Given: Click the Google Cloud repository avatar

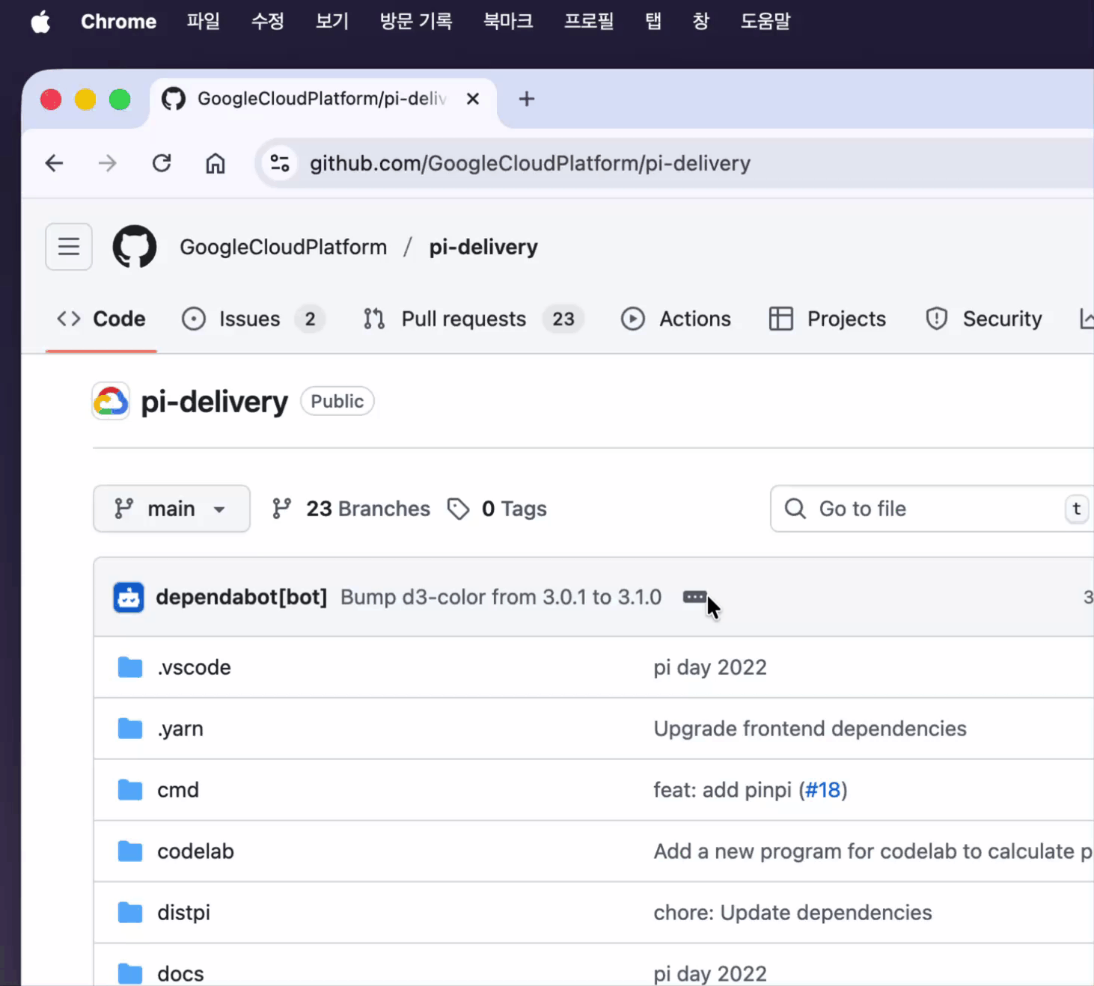Looking at the screenshot, I should coord(111,401).
